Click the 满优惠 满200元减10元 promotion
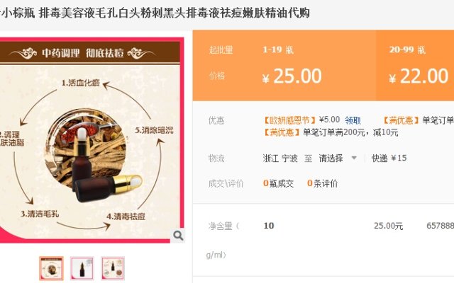The image size is (454, 283). click(x=331, y=133)
